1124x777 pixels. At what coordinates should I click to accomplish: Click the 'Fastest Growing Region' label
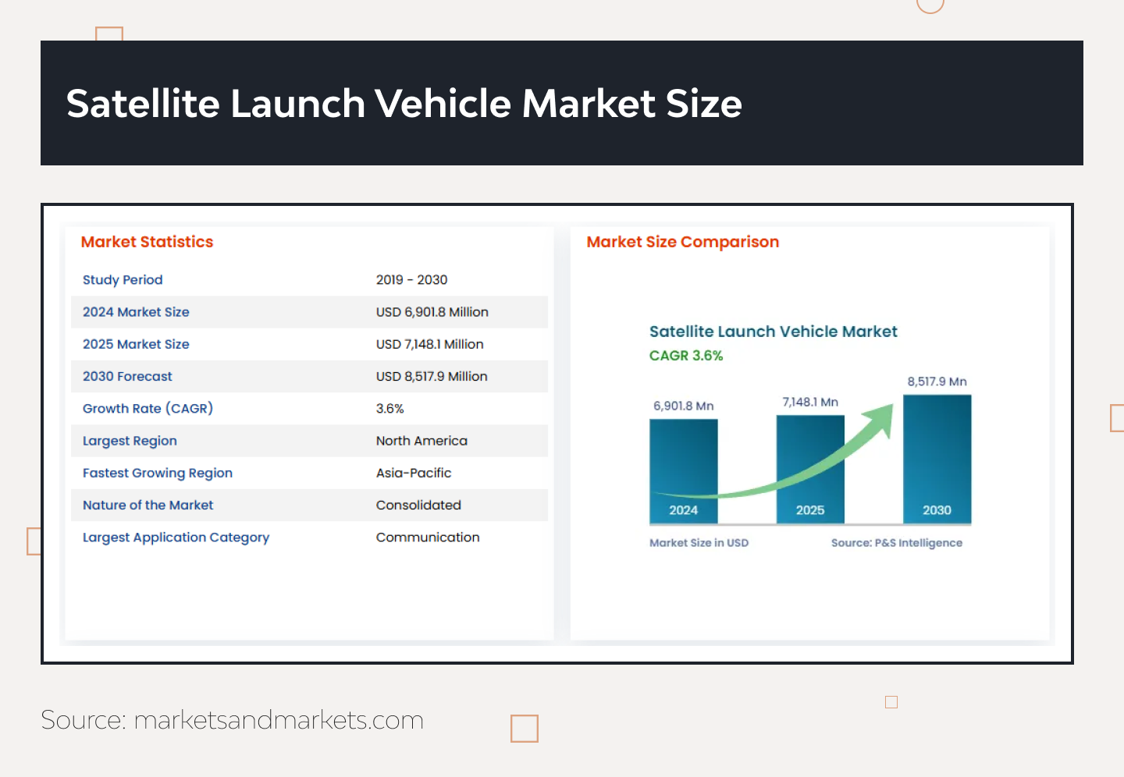(158, 473)
